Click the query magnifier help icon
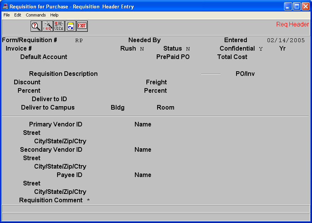312x223 pixels. click(36, 26)
